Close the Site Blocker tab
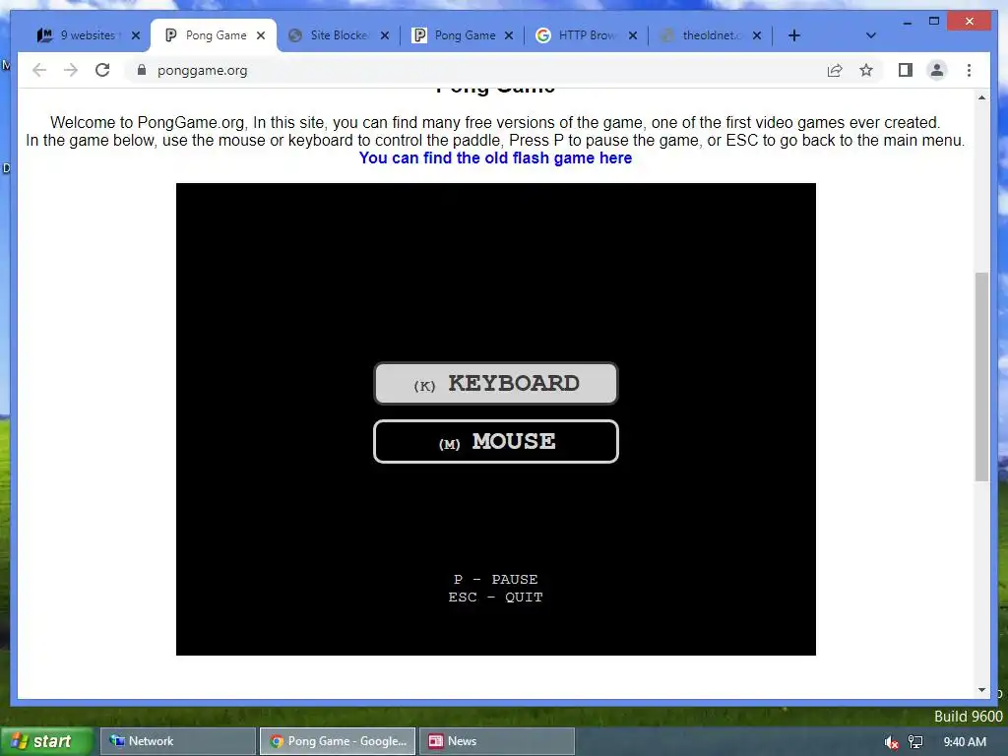The height and width of the screenshot is (756, 1008). click(x=385, y=35)
